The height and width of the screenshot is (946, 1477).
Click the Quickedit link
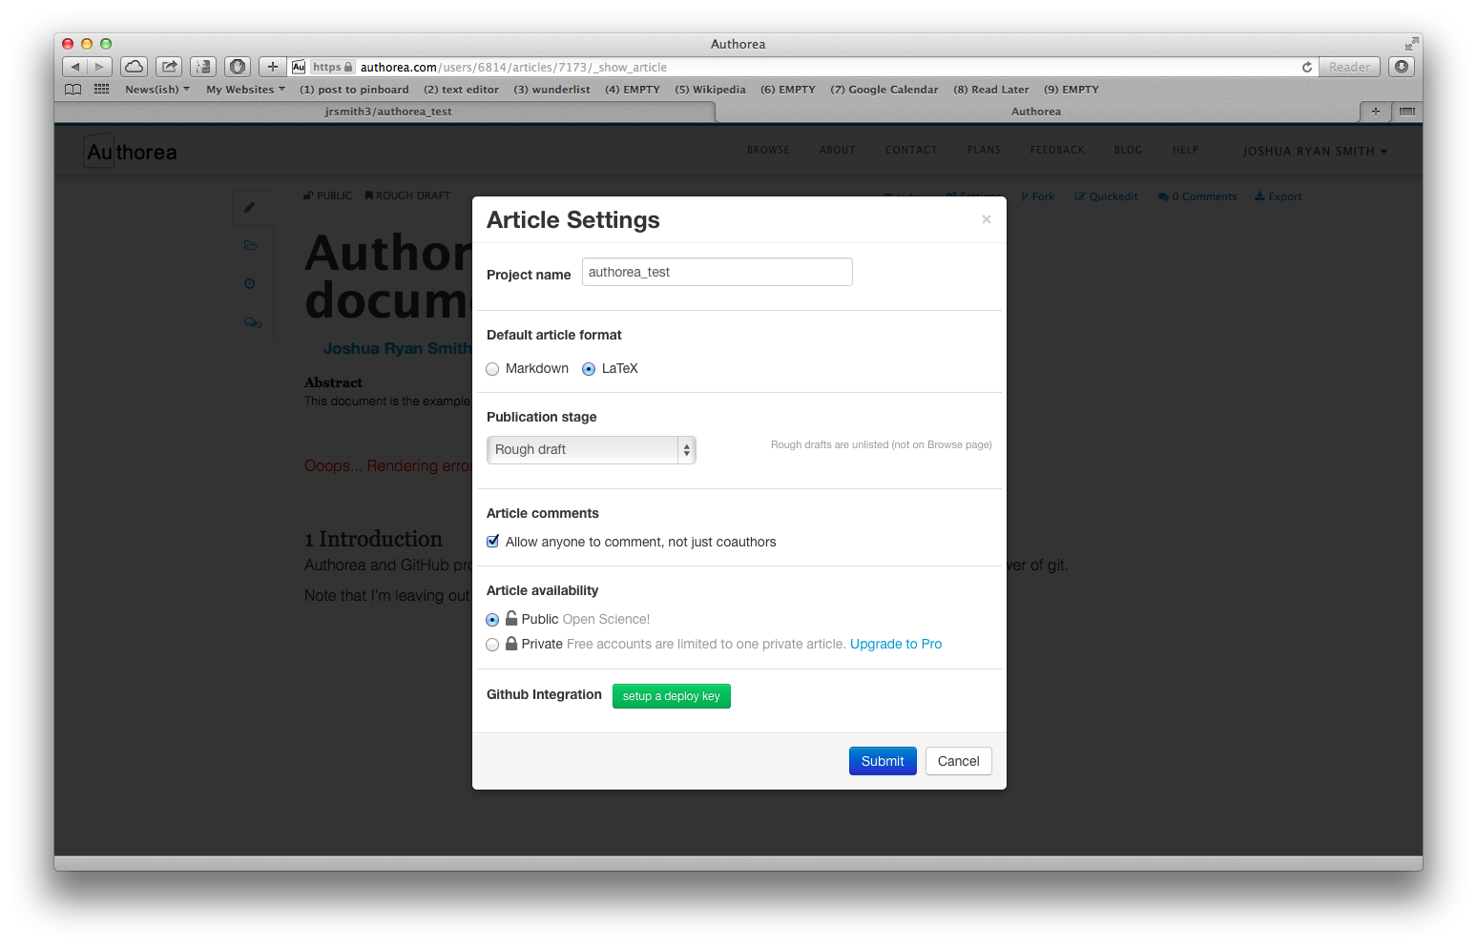pos(1107,196)
